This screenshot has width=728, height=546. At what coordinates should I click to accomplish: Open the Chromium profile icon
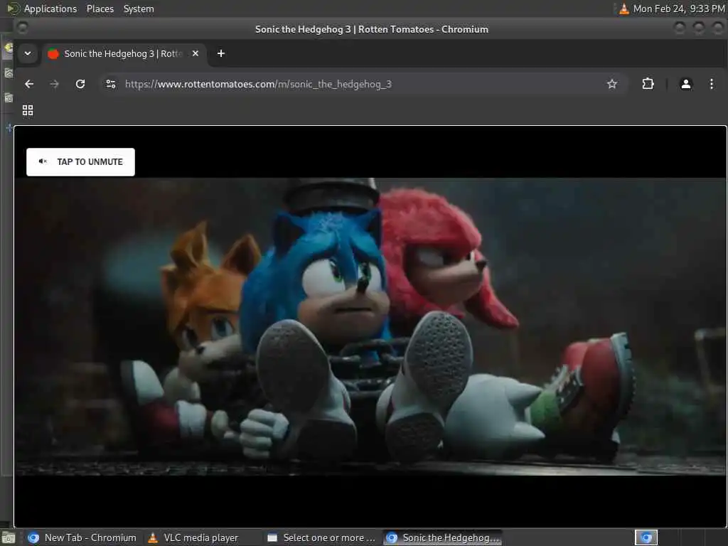[x=686, y=84]
